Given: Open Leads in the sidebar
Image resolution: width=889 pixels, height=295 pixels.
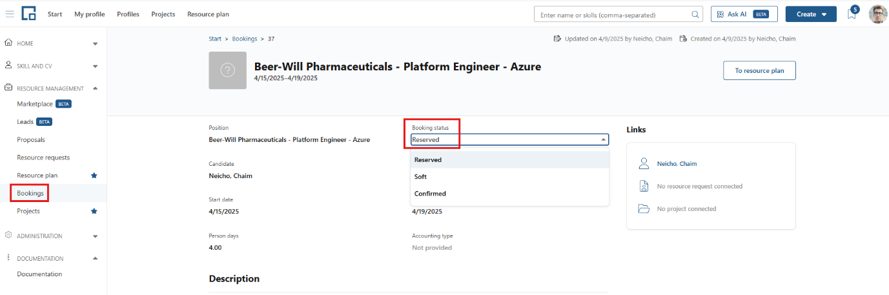Looking at the screenshot, I should tap(25, 121).
